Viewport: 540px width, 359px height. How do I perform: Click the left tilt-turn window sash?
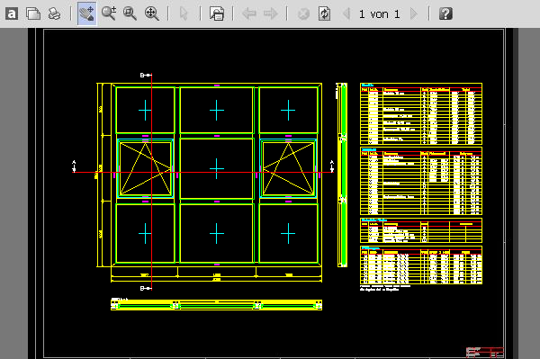tap(145, 168)
